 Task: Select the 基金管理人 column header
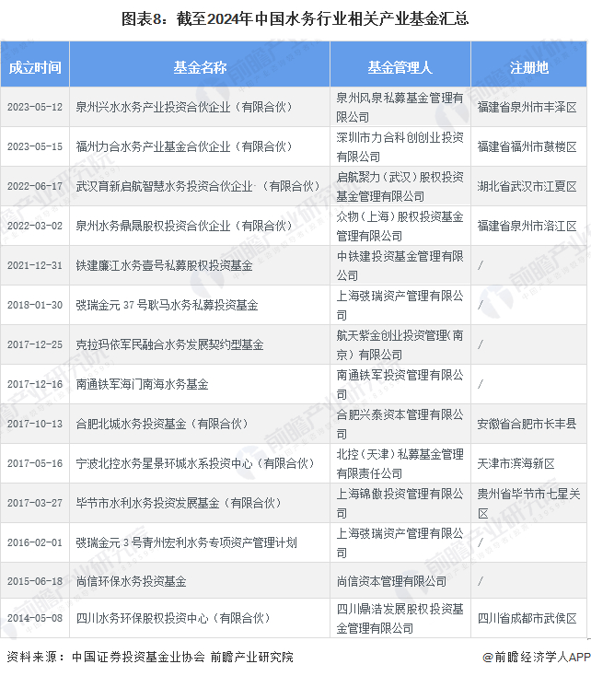pos(400,67)
